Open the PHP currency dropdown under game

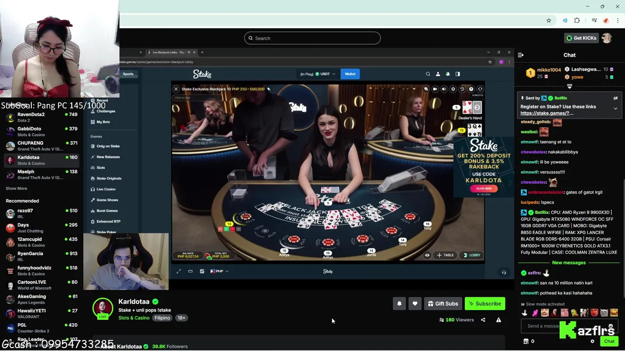tap(219, 272)
